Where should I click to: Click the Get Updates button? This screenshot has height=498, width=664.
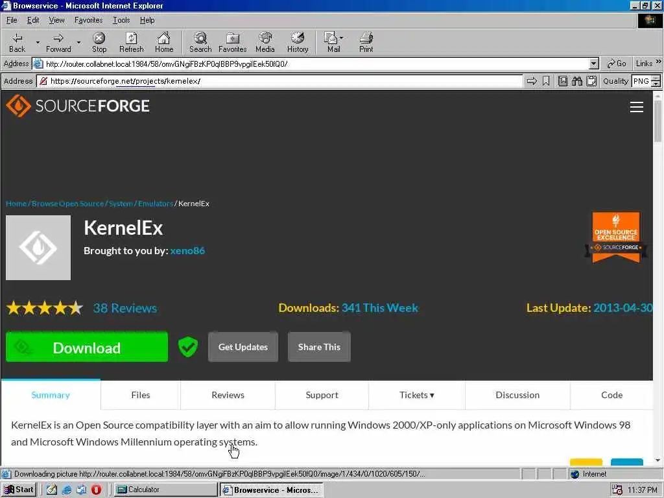click(243, 347)
